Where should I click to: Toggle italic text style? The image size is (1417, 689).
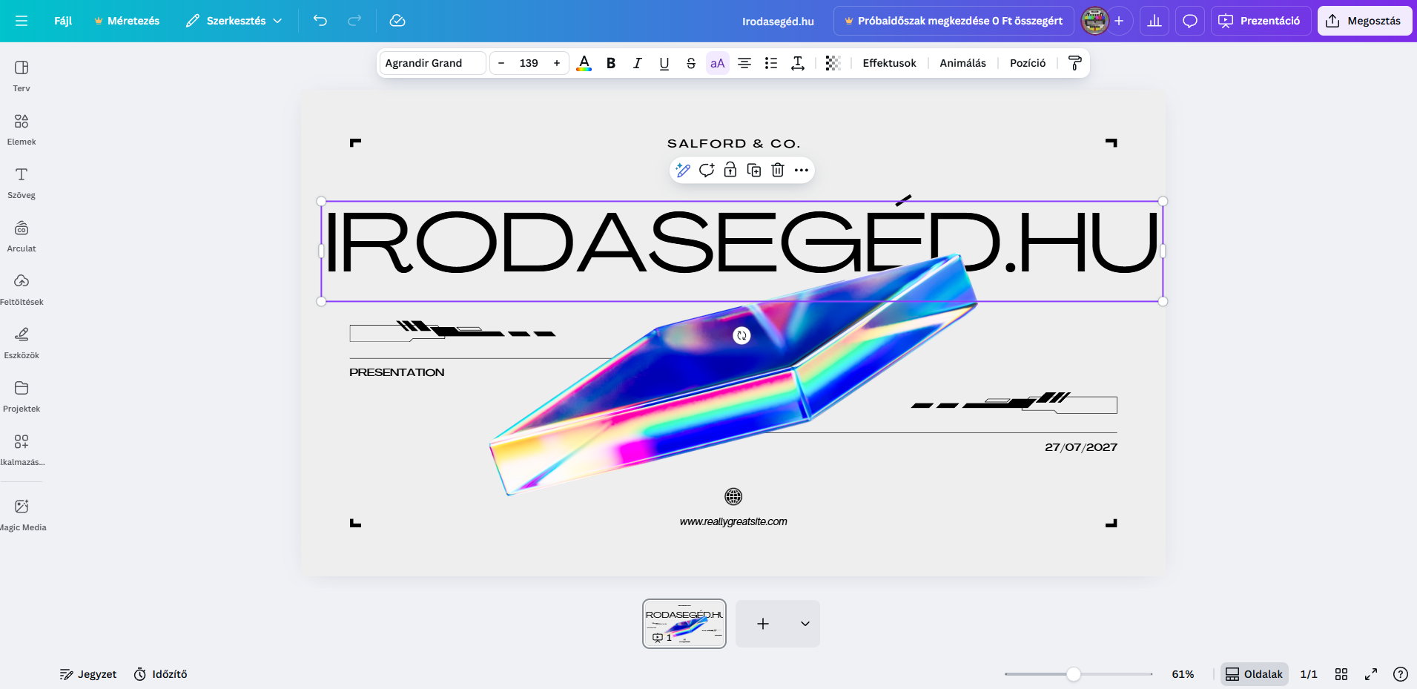point(638,63)
